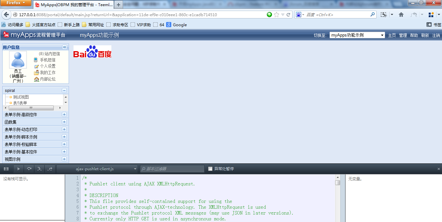The width and height of the screenshot is (442, 222).
Task: Select the 表5表单 tree item
Action: (20, 103)
